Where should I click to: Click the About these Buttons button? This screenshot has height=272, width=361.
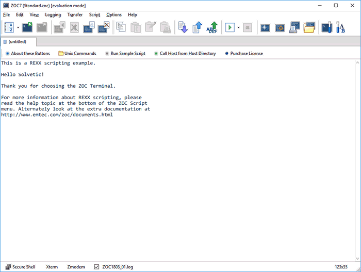[x=28, y=54]
